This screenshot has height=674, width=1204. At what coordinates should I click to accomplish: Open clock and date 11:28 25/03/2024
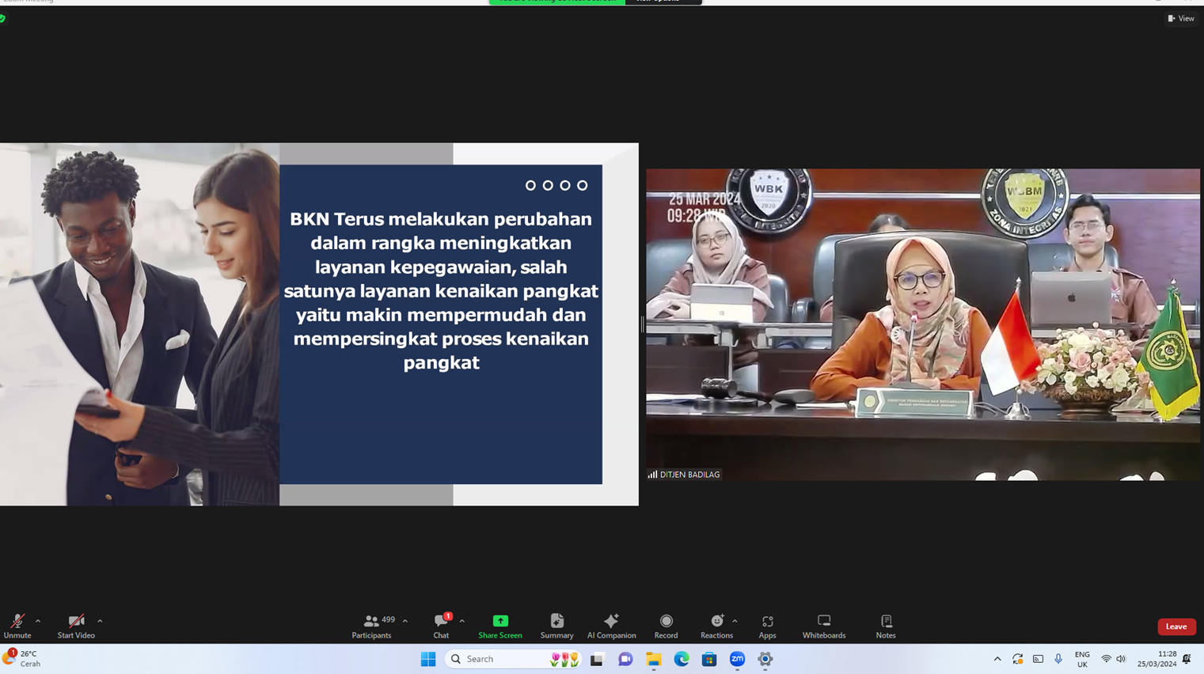(1157, 659)
